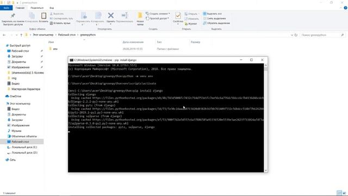348x196 pixels.
Task: Click Paste shortcut in the ribbon
Action: coord(60,23)
